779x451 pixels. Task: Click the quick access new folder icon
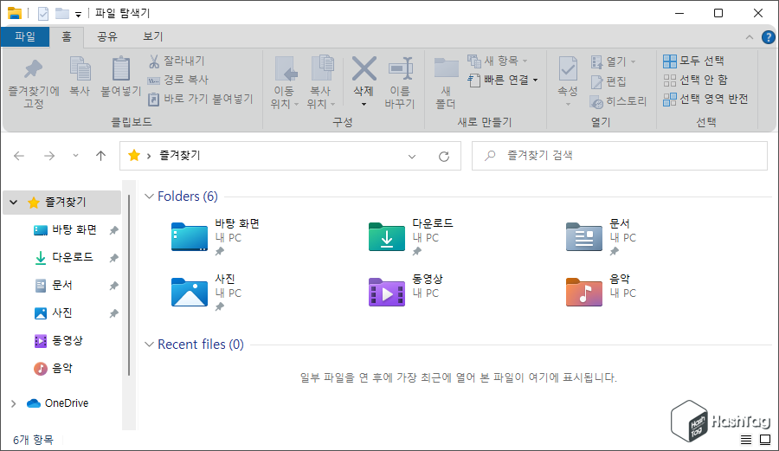[62, 13]
